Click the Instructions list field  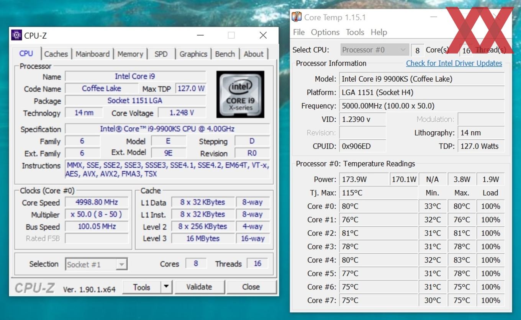[167, 170]
